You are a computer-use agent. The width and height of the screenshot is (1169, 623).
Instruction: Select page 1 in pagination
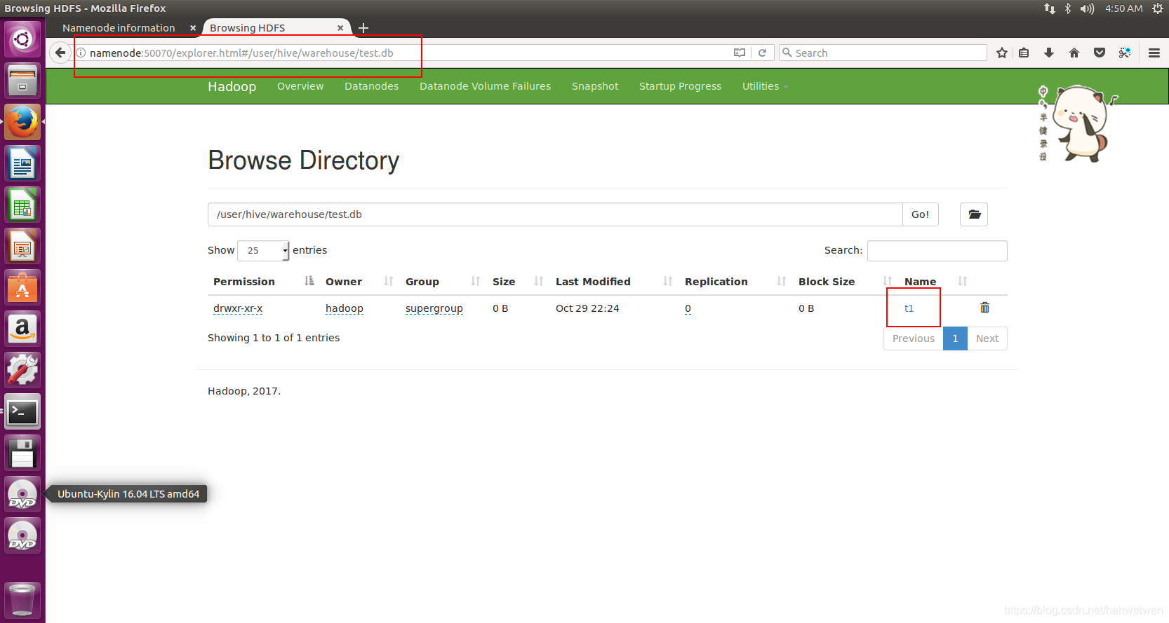pyautogui.click(x=955, y=338)
